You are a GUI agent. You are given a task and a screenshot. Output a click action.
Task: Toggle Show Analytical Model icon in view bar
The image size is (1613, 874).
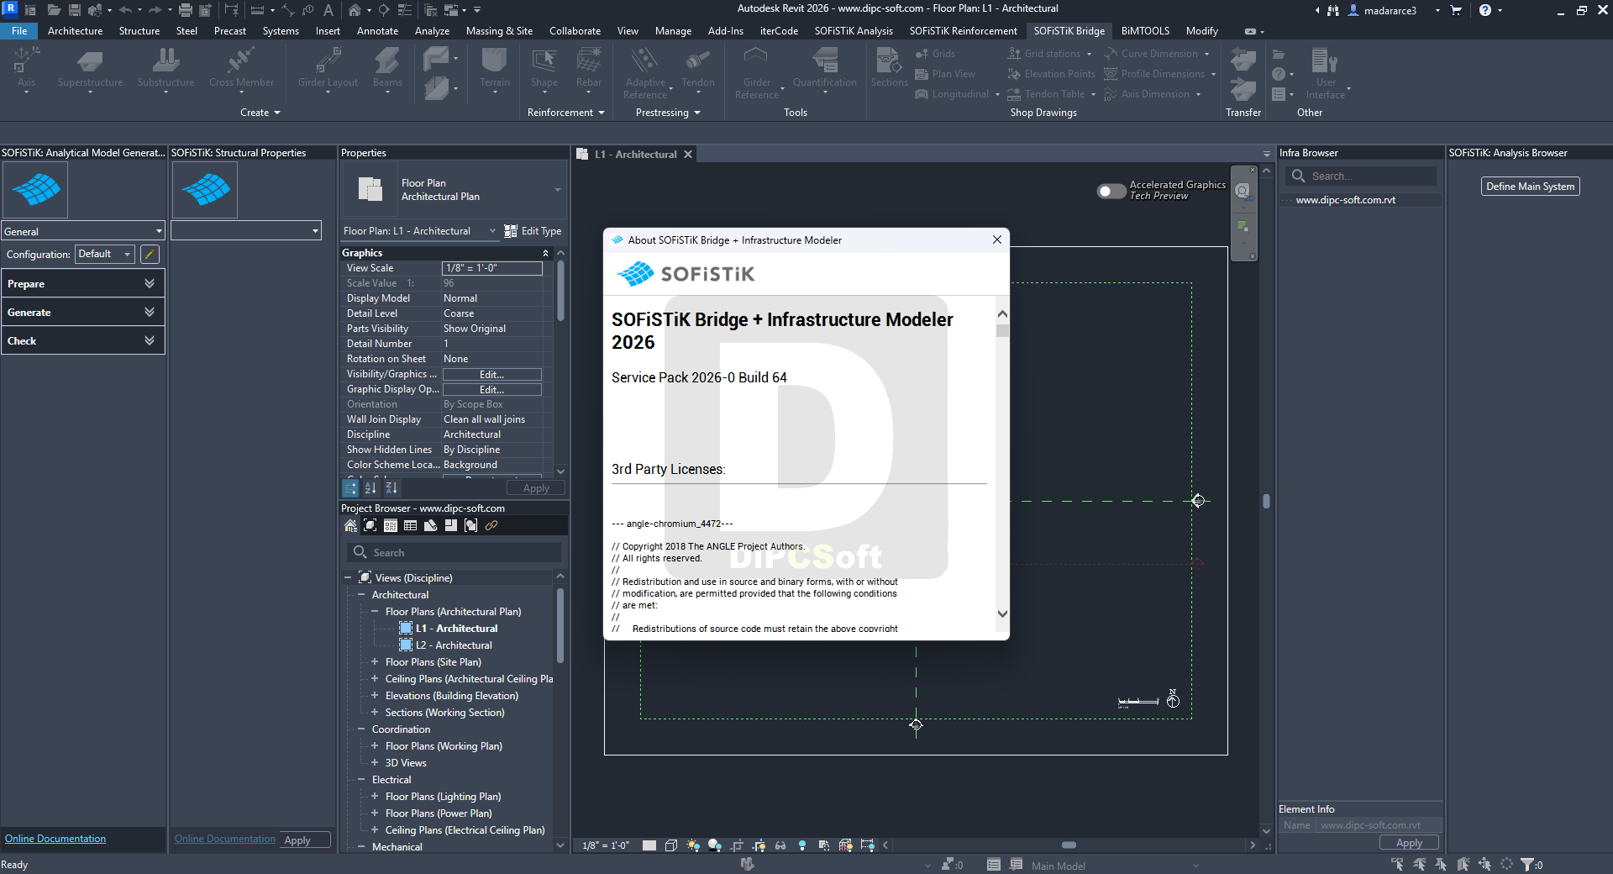tap(846, 845)
